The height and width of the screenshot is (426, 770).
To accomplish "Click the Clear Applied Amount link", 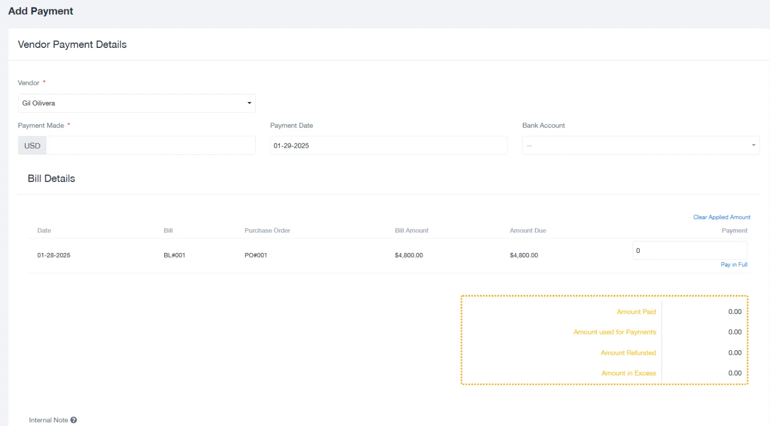I will (x=722, y=217).
